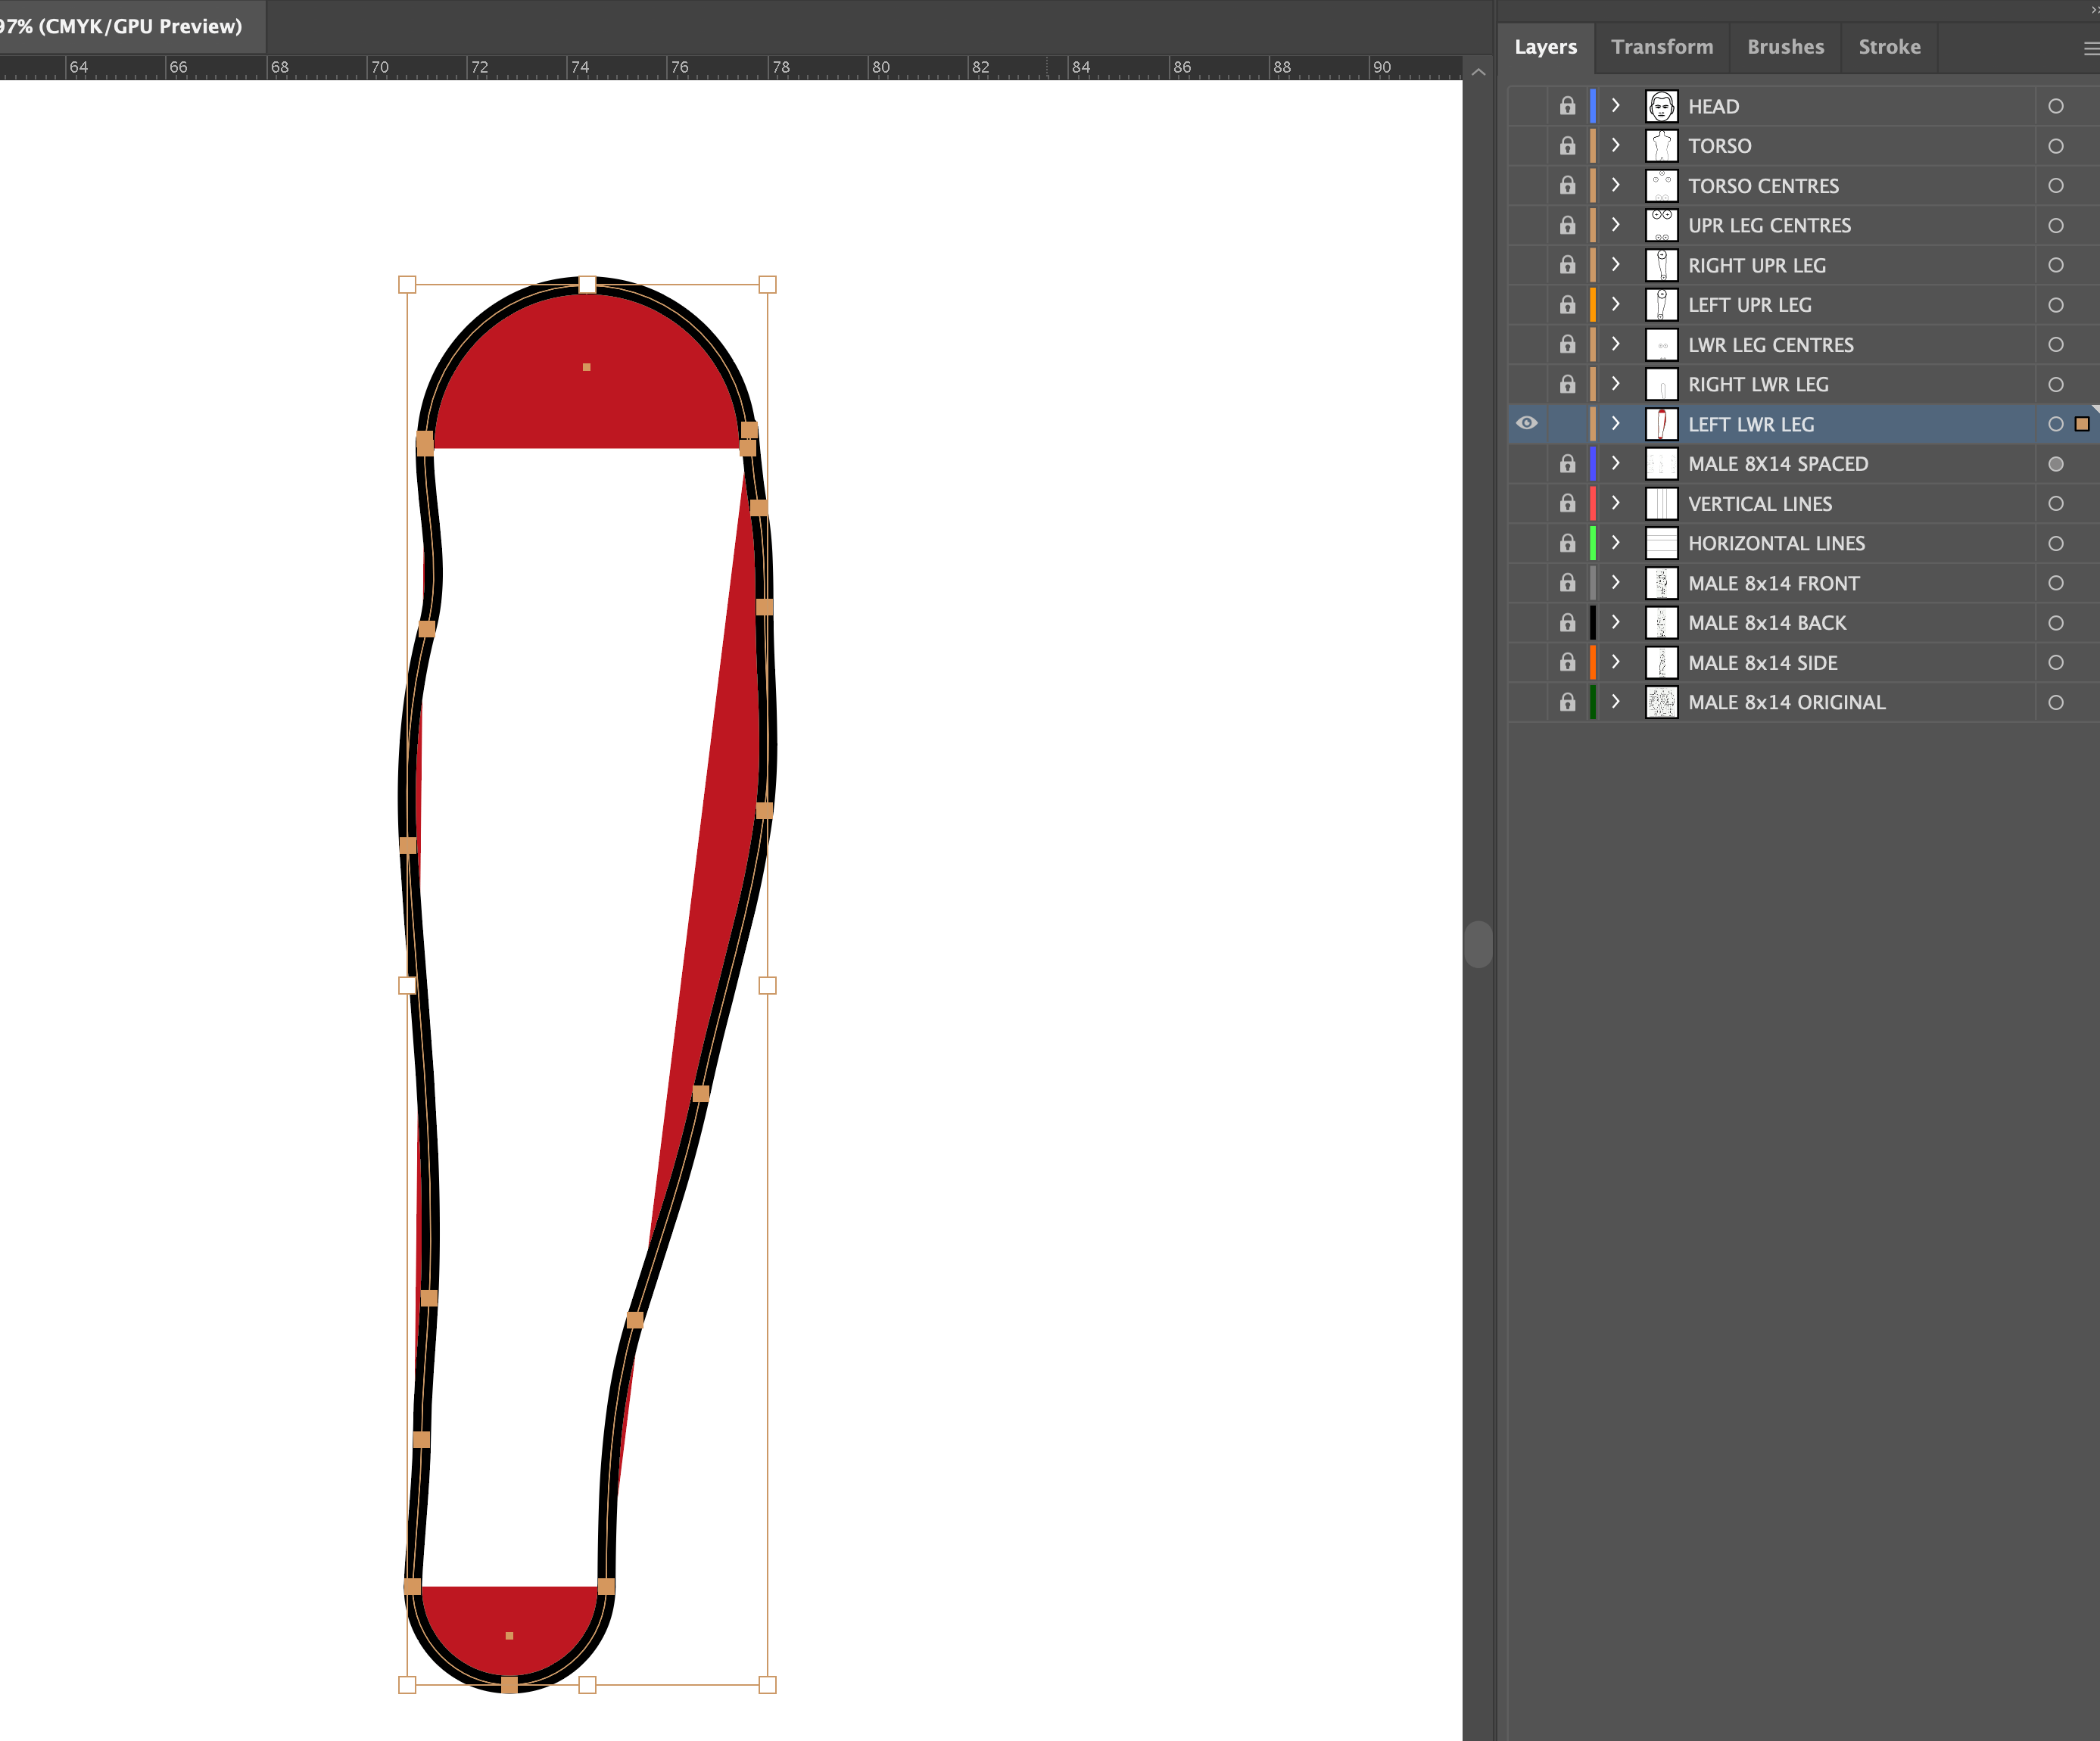Select the MALE 8x14 BACK layer name
This screenshot has width=2100, height=1741.
[x=1767, y=623]
